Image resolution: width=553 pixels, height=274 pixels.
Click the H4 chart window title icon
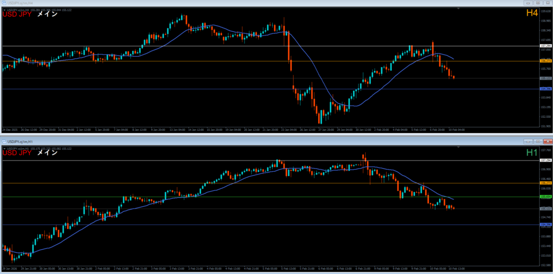click(x=4, y=3)
